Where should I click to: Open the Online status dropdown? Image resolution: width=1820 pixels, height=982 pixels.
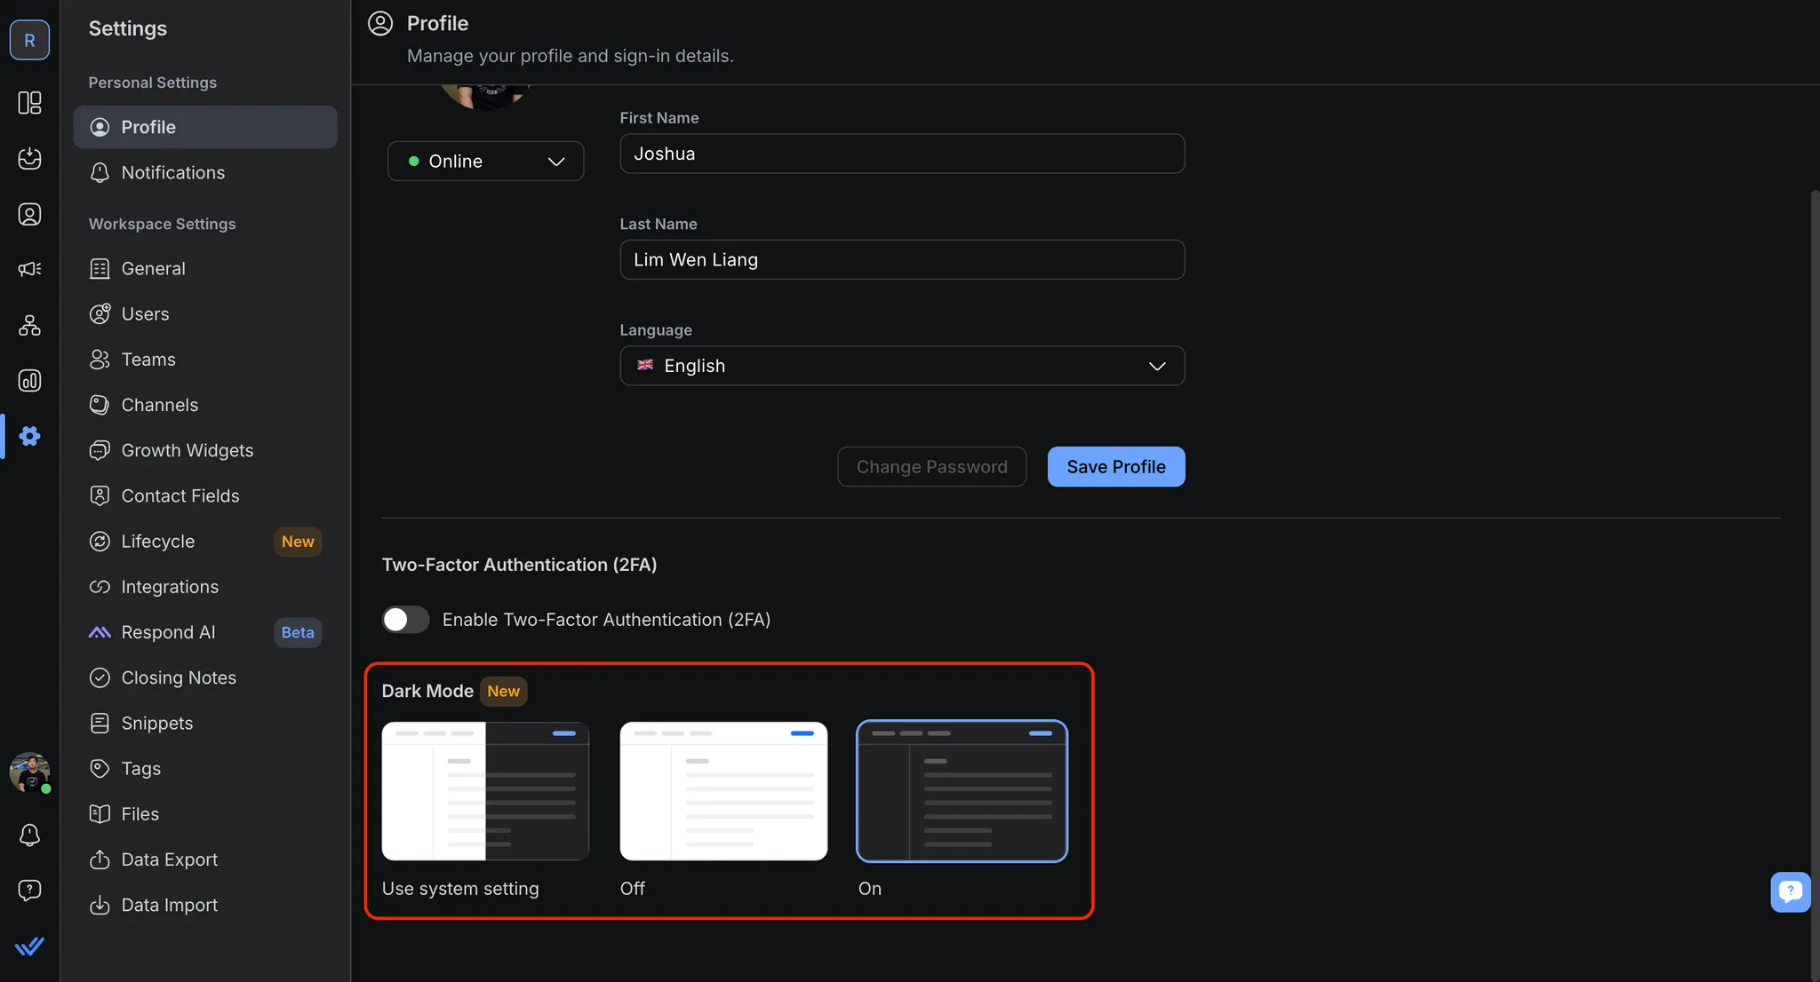point(485,162)
